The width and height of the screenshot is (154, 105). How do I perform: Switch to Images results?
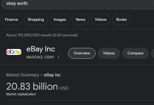pos(60,19)
